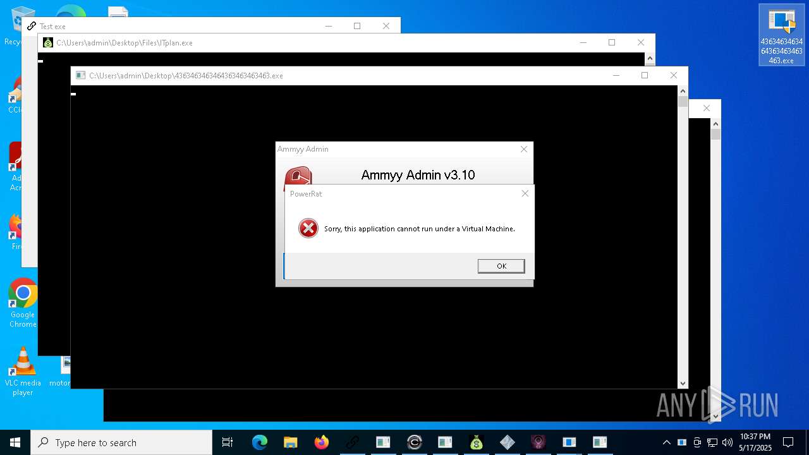
Task: Click the blue window taskbar icon
Action: pyautogui.click(x=569, y=442)
